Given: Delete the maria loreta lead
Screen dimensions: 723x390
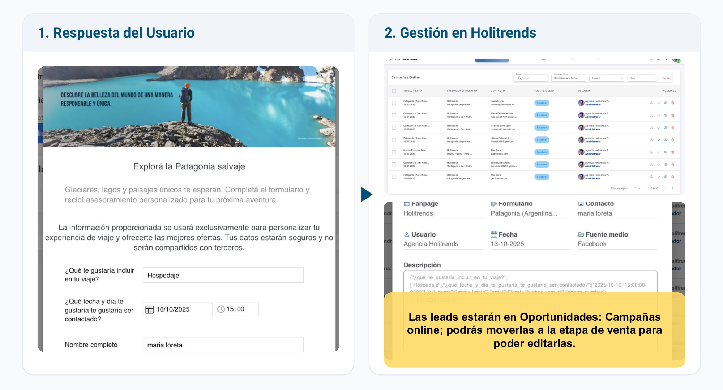Looking at the screenshot, I should 673,103.
